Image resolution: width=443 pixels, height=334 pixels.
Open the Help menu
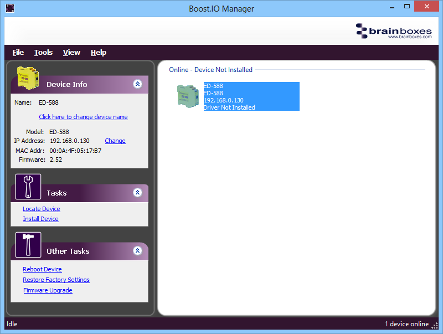click(x=98, y=52)
